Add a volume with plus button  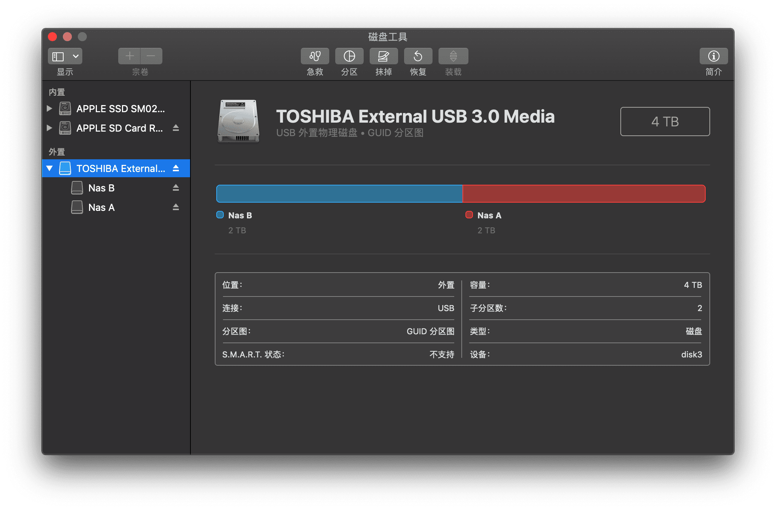click(129, 56)
